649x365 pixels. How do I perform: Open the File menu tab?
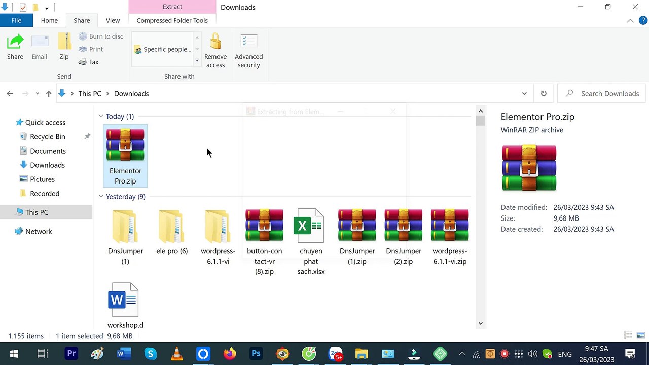pos(16,20)
